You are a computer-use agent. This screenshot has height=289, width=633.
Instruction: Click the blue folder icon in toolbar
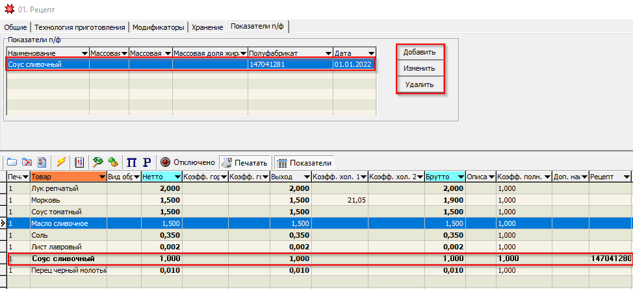pos(12,162)
